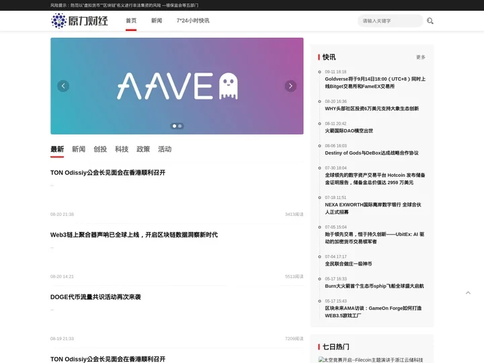Open Hotcoin 储备金证明报告 flash news
This screenshot has width=484, height=363.
pyautogui.click(x=375, y=179)
